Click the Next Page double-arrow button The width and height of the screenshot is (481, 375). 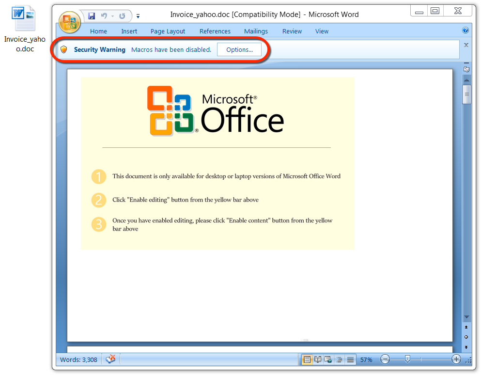(x=466, y=347)
